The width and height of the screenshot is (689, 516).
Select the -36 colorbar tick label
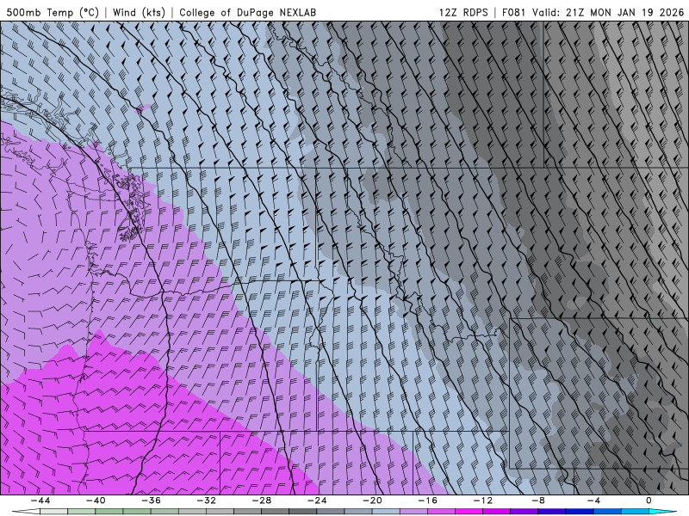[152, 501]
